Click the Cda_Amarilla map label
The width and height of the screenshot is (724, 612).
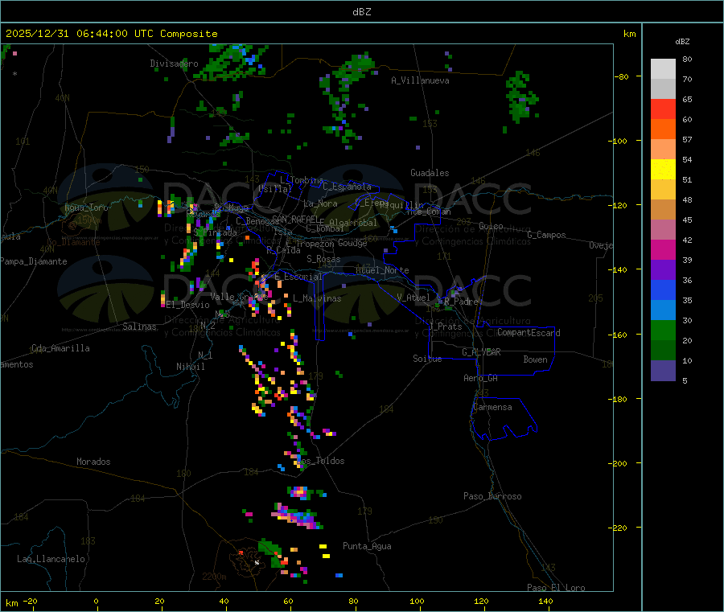(60, 348)
